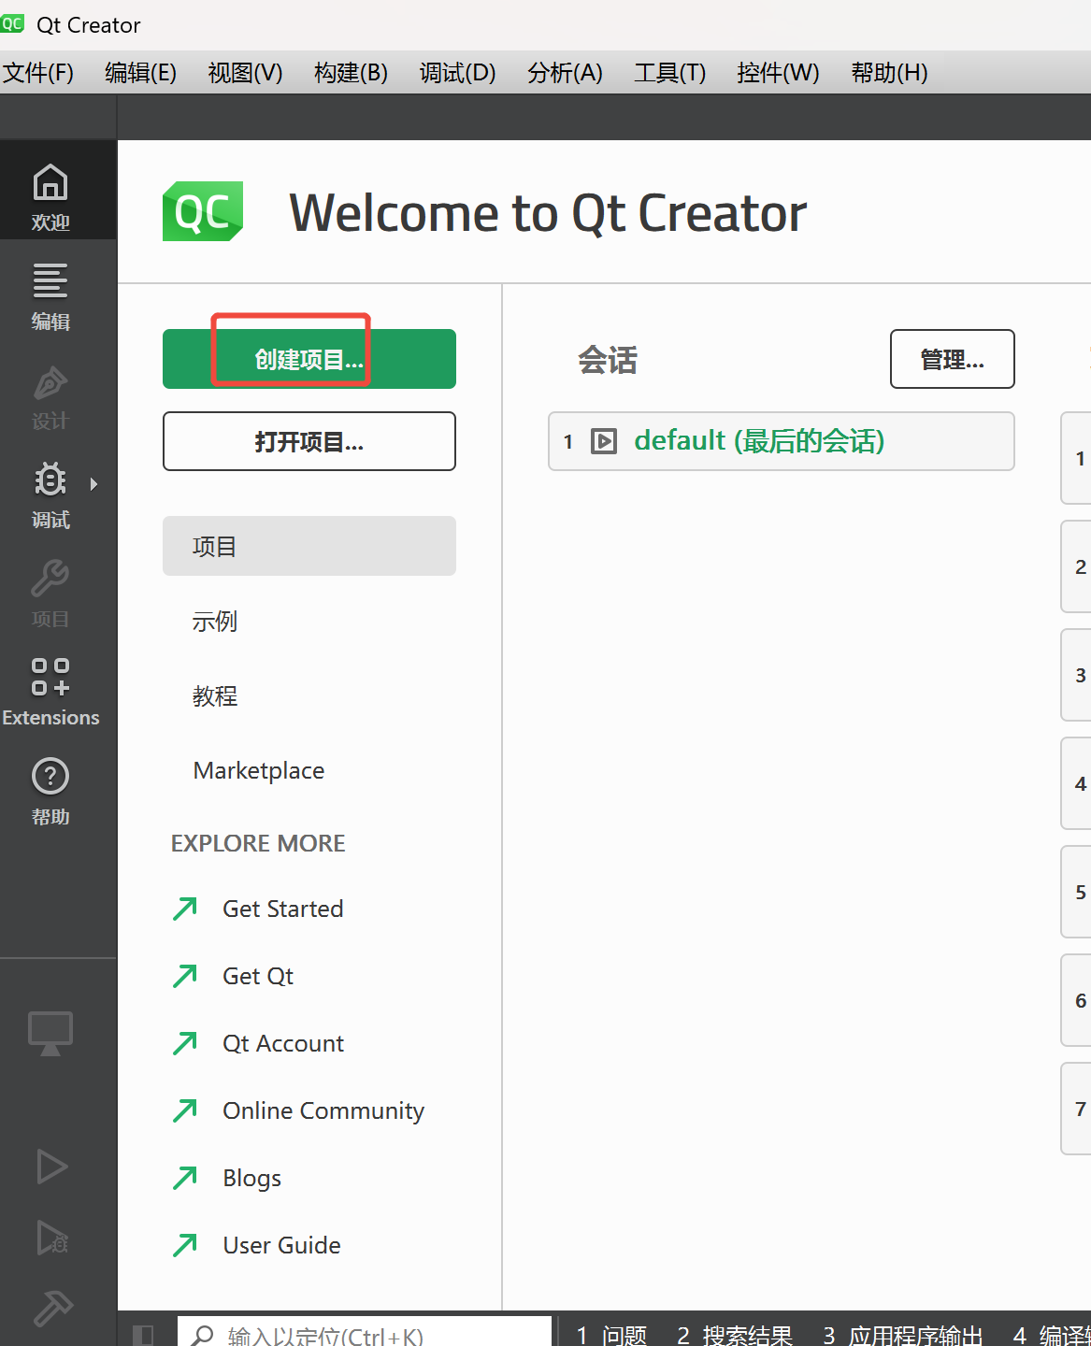Select recent project slot 2
1091x1346 pixels.
[x=1076, y=566]
